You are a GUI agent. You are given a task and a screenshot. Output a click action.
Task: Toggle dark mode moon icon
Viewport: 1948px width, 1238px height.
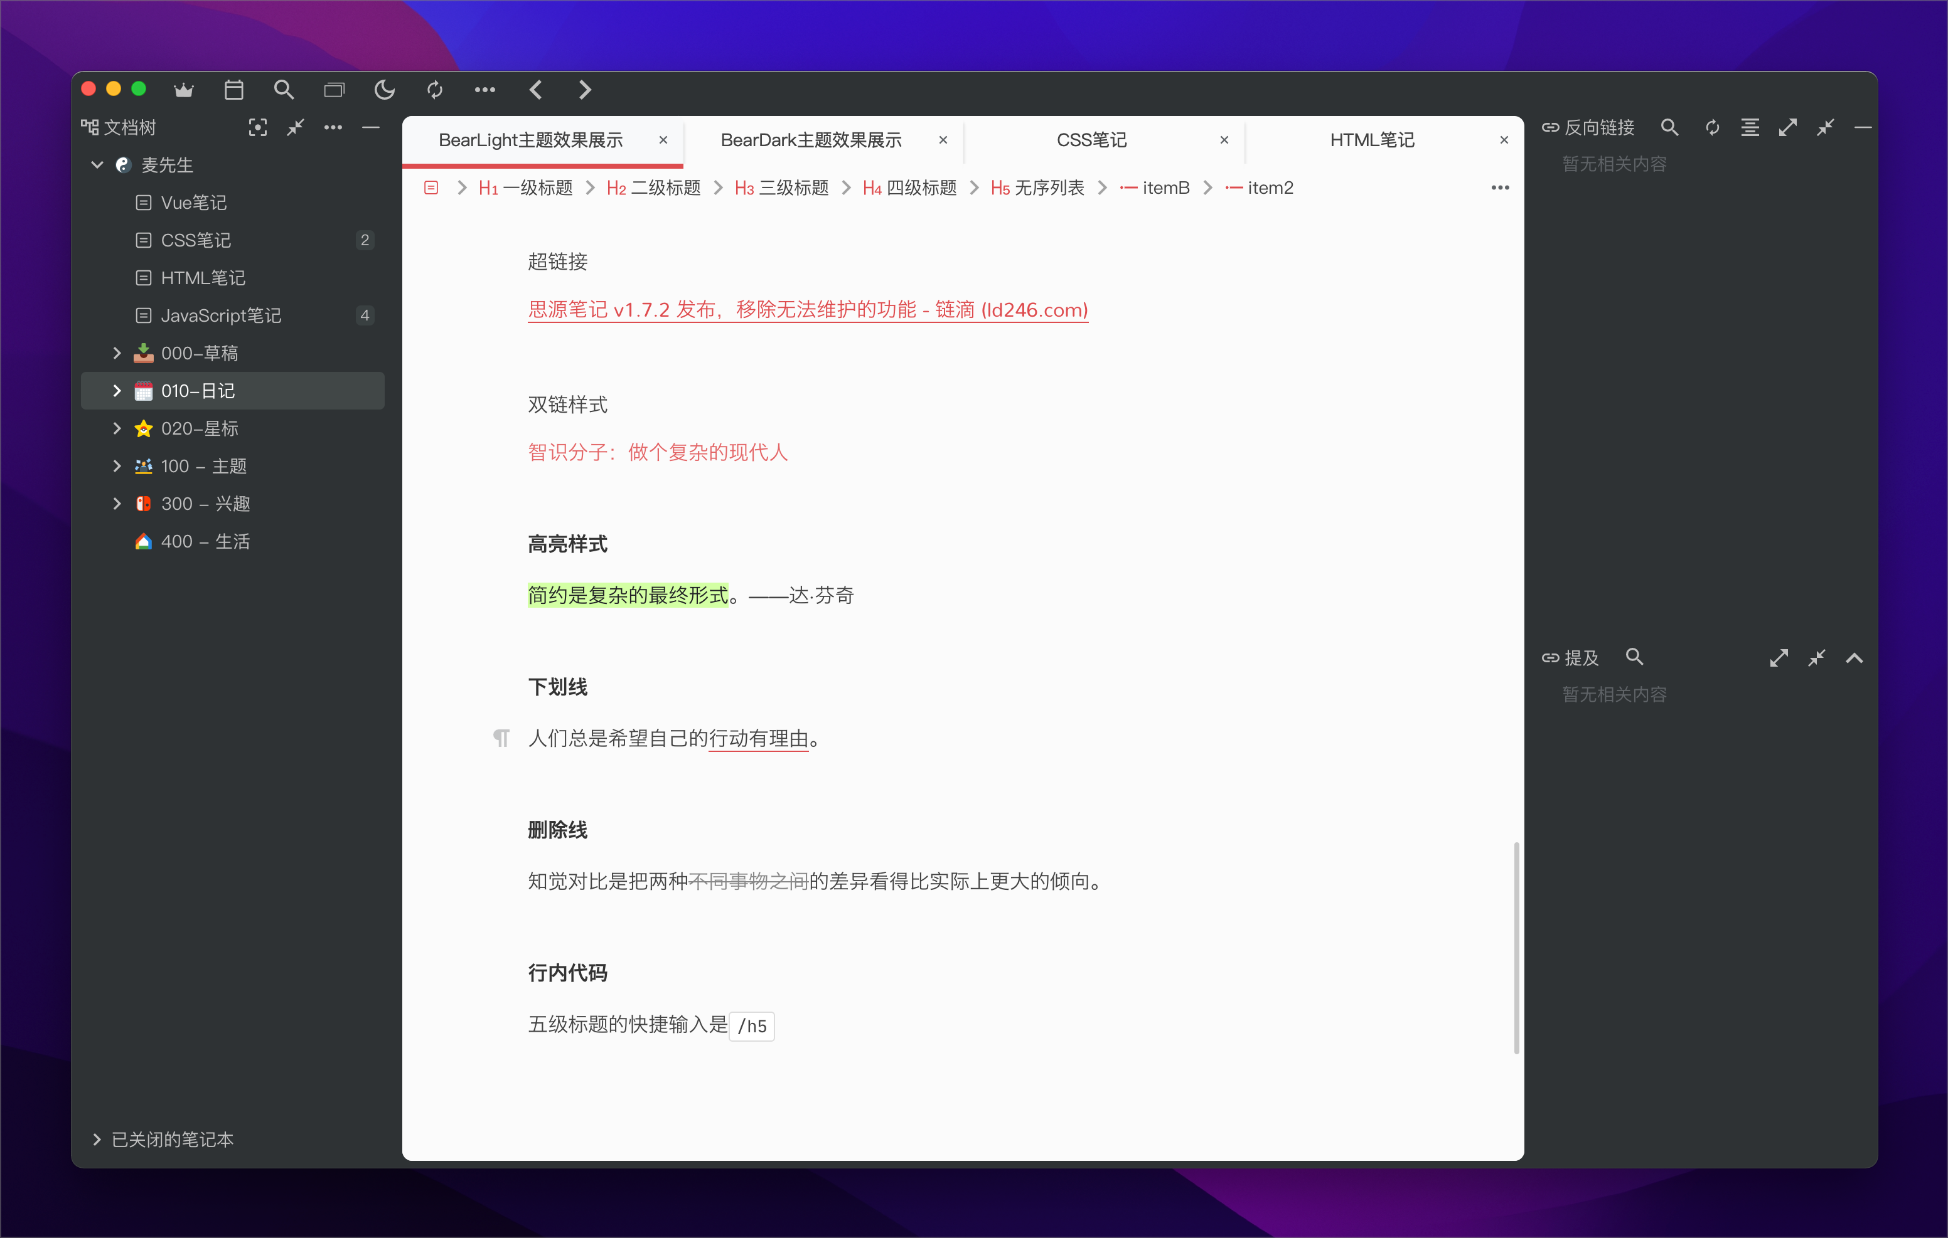[384, 90]
